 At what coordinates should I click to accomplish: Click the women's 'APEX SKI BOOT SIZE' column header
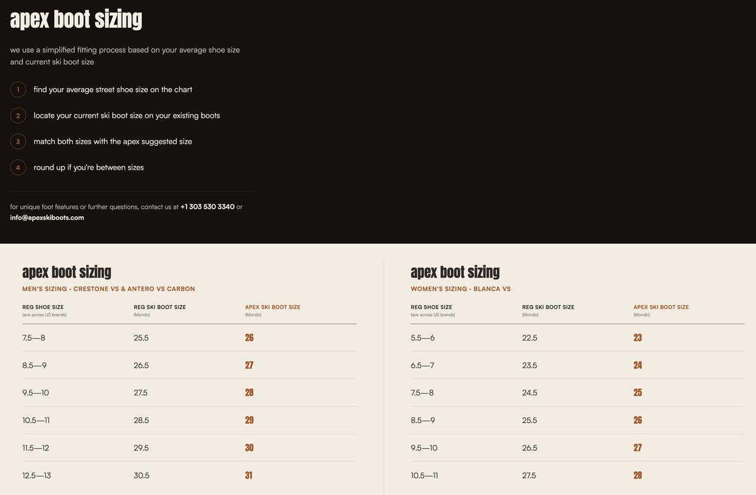tap(661, 307)
